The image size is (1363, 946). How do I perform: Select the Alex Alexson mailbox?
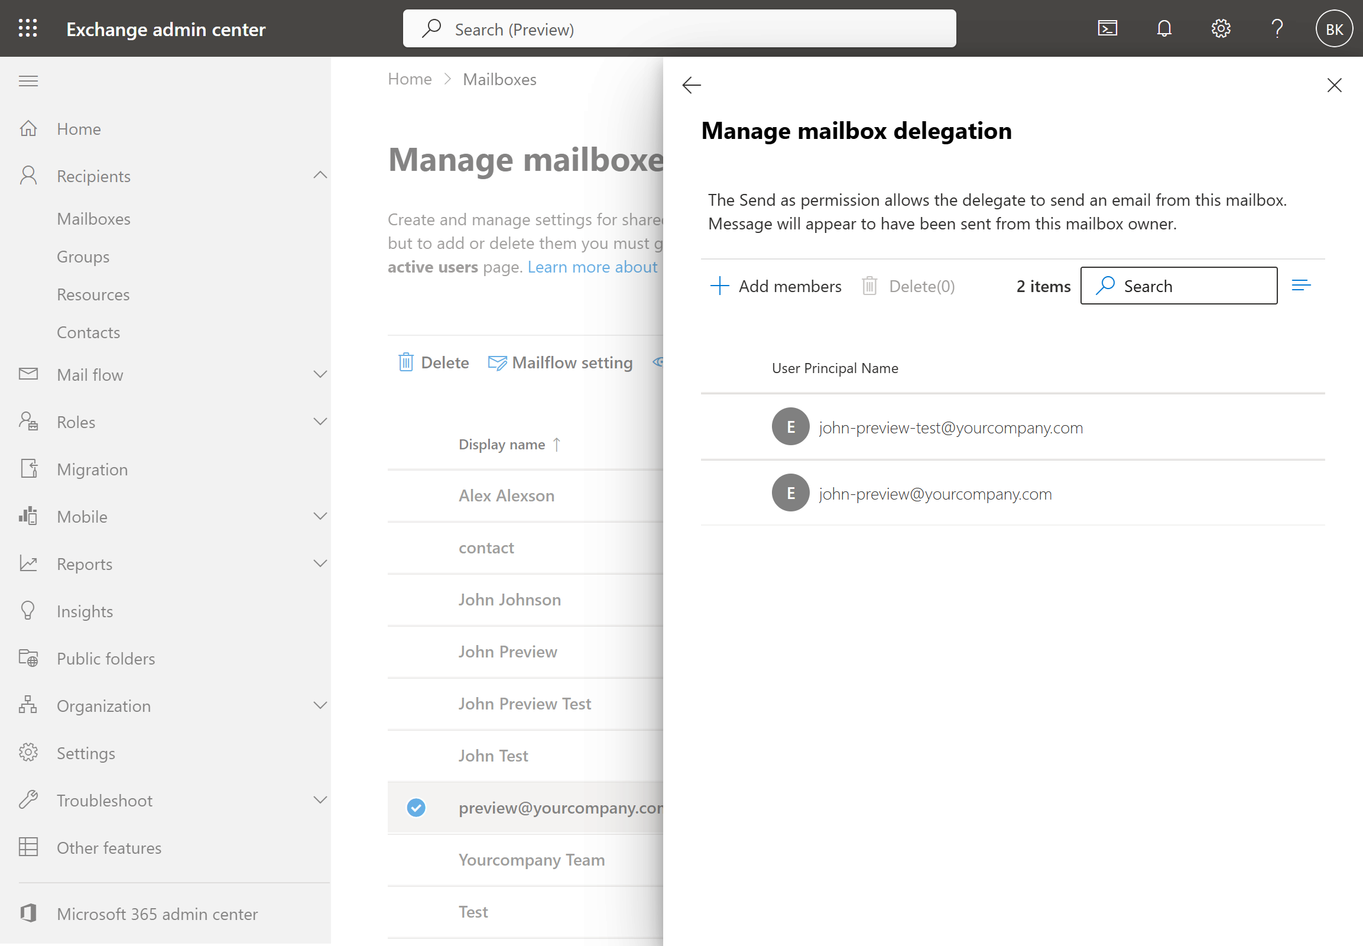[x=507, y=495]
